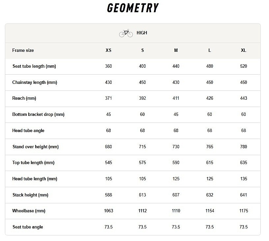The image size is (269, 241).
Task: Click the Head tube length row label
Action: 35,179
